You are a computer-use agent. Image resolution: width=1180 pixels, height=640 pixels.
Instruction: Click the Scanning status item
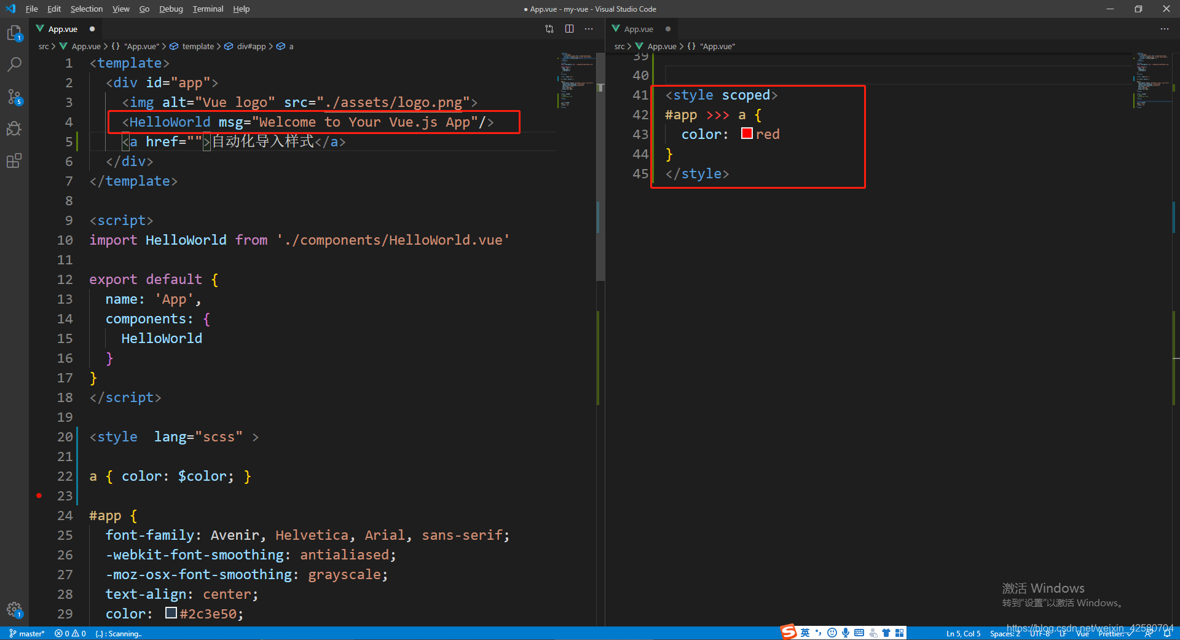[119, 634]
